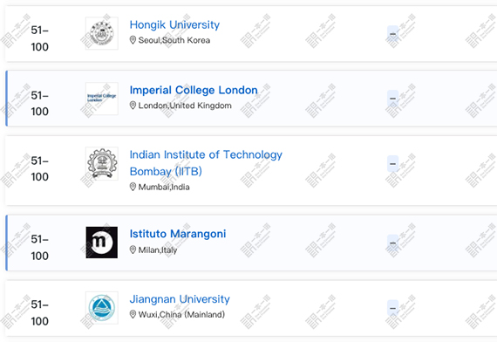
Task: Click the Hongik University logo
Action: 102,33
